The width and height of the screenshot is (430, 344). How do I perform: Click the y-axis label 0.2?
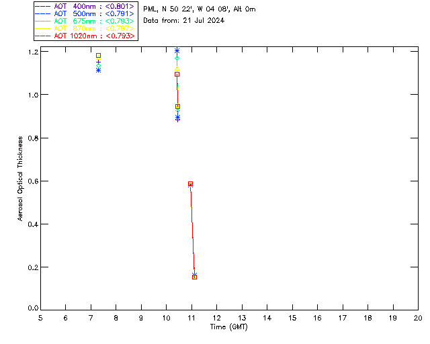[x=33, y=267]
